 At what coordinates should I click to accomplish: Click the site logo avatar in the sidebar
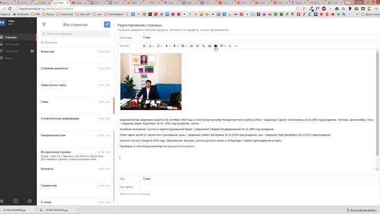[x=2, y=23]
